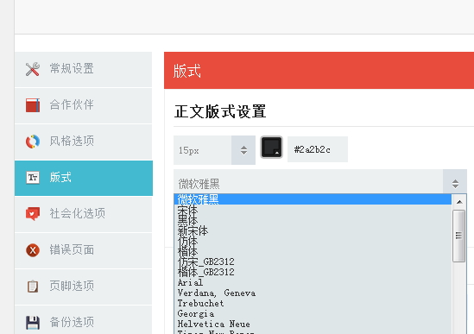Click the Tr typography icon for 版式
474x334 pixels.
click(x=33, y=178)
